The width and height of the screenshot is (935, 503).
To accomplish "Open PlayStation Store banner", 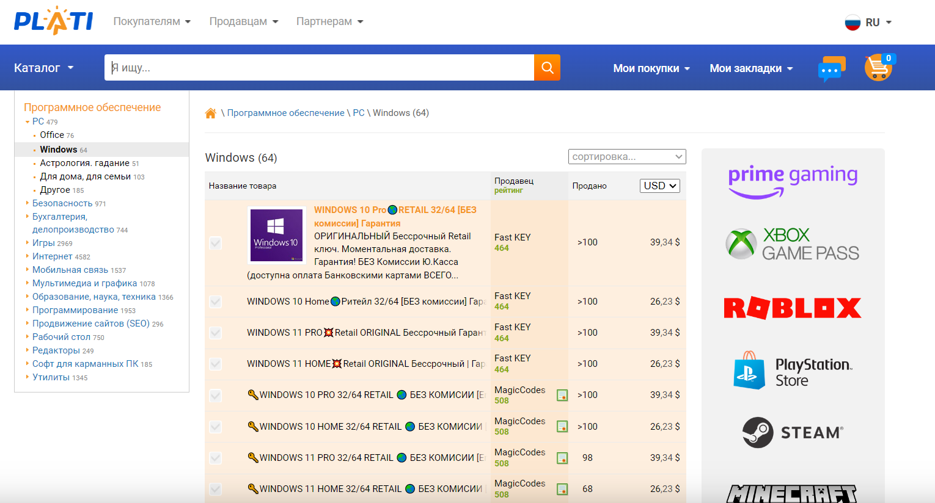I will [793, 371].
